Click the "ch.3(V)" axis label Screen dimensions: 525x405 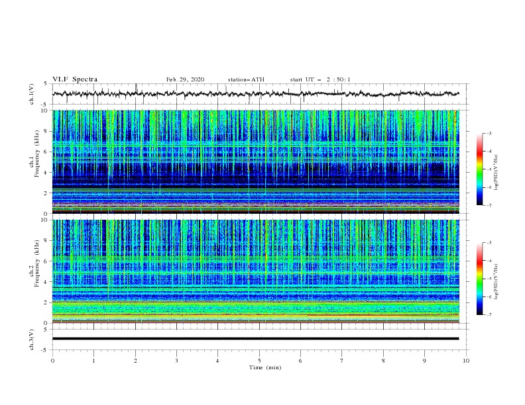click(32, 339)
